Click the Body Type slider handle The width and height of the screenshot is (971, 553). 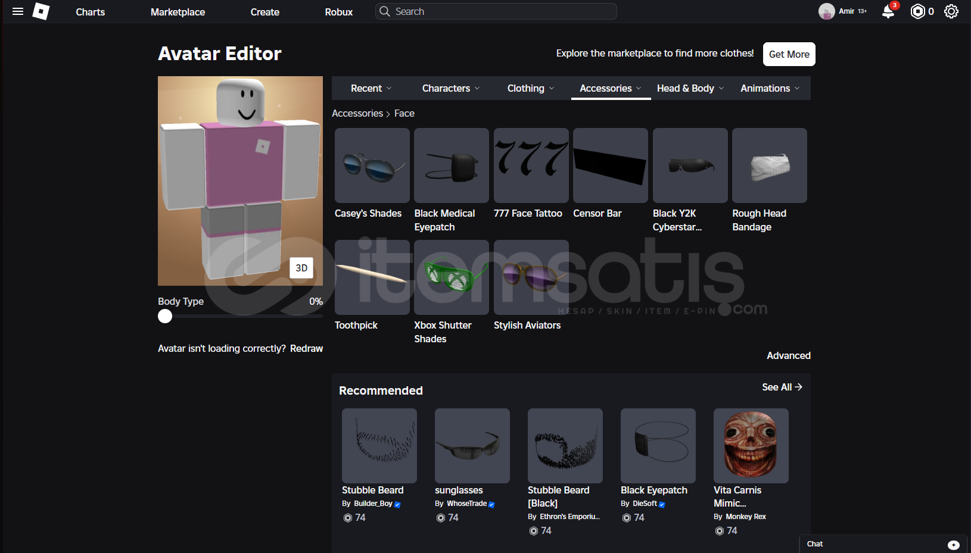coord(165,316)
